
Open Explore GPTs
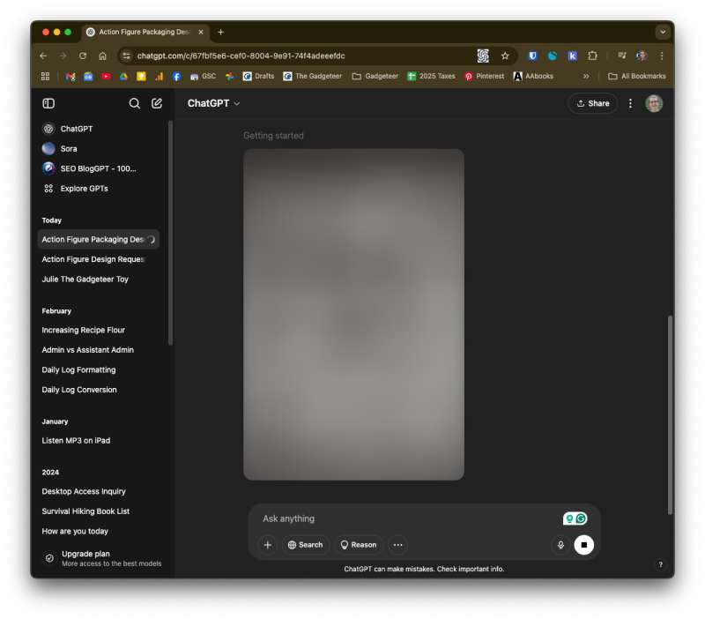(x=75, y=189)
